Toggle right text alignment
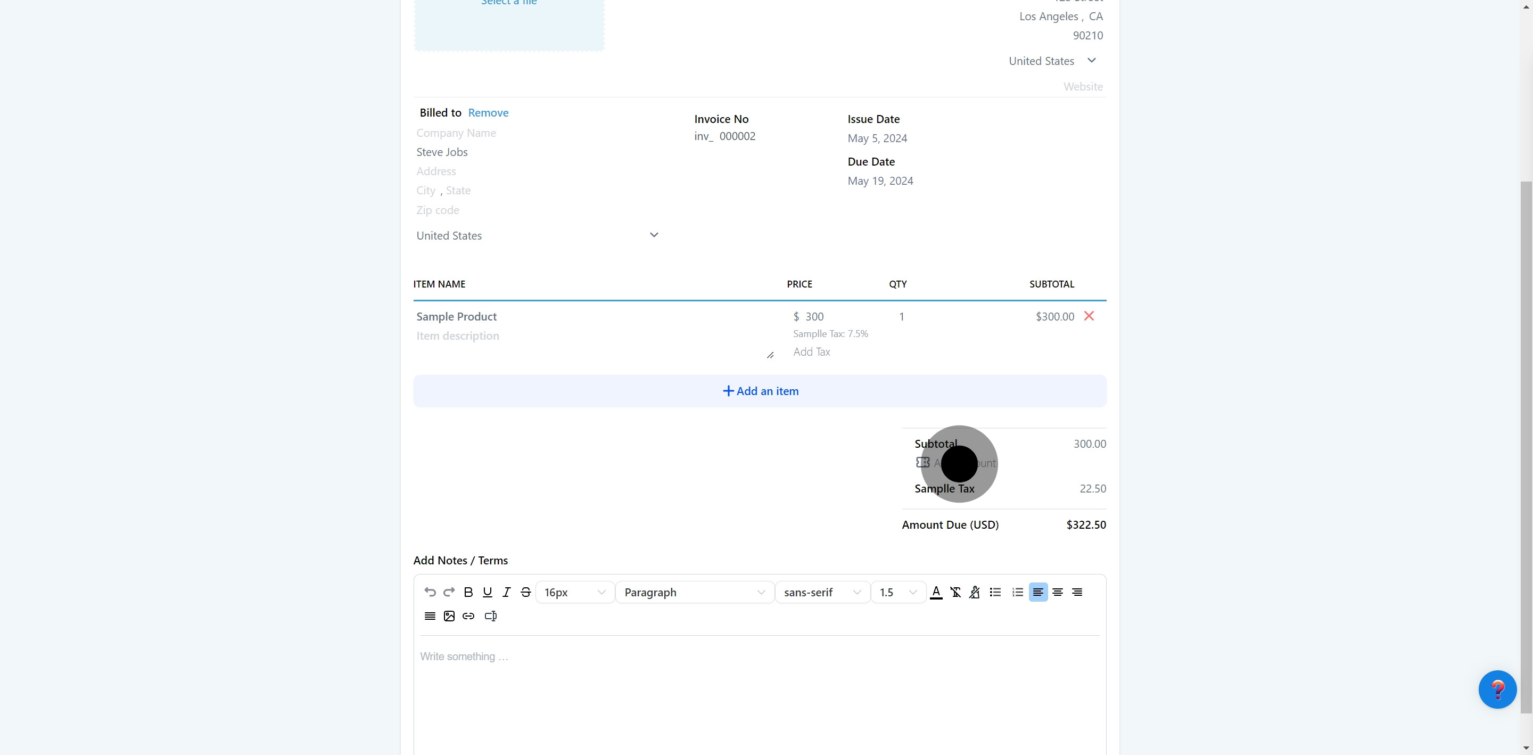1533x755 pixels. coord(1077,592)
